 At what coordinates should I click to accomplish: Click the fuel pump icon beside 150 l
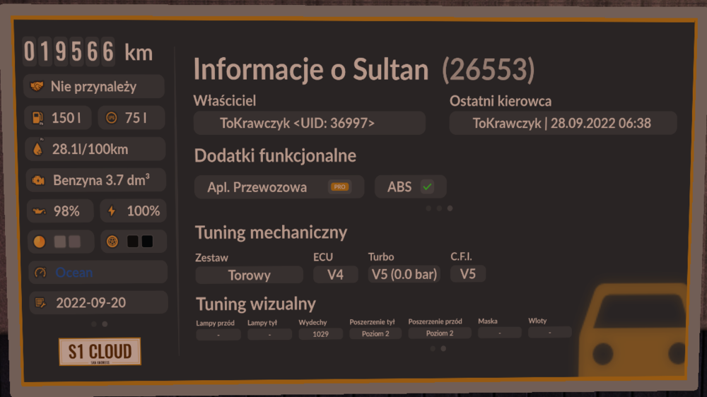[x=38, y=118]
